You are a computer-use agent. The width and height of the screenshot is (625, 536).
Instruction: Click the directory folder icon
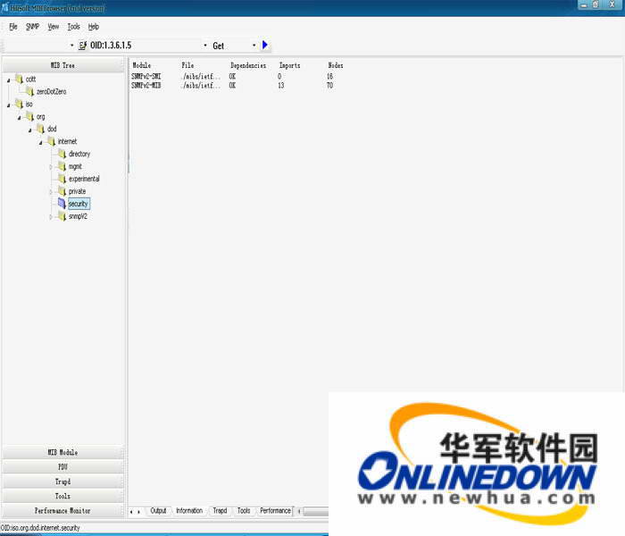(62, 154)
